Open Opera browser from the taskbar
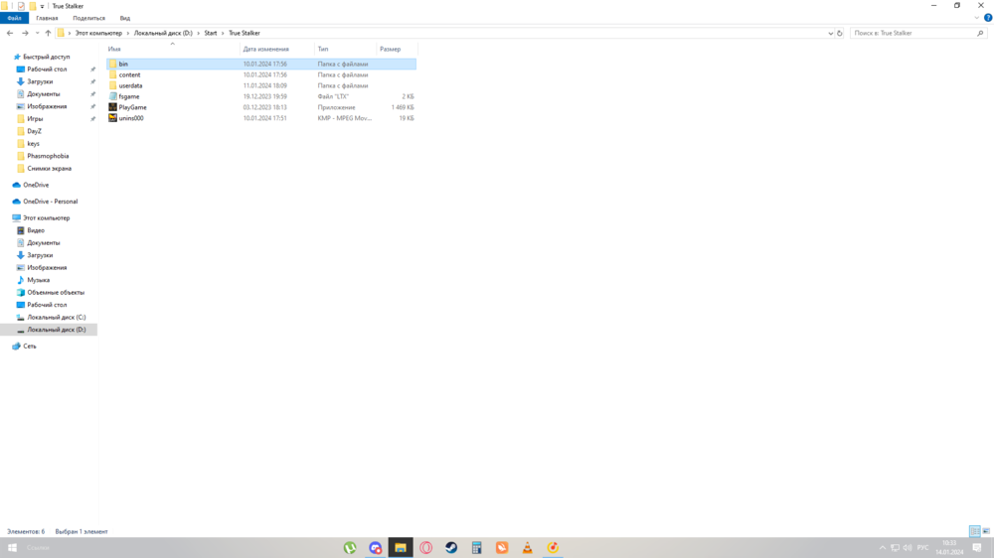The width and height of the screenshot is (994, 558). click(426, 548)
